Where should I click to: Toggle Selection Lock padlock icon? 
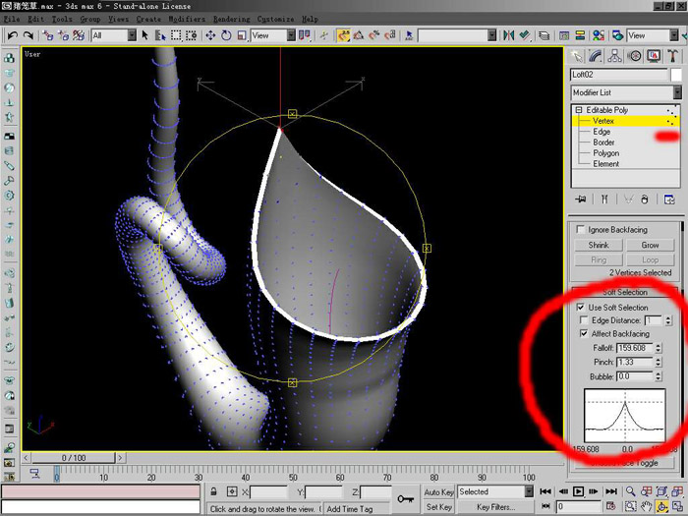(213, 491)
